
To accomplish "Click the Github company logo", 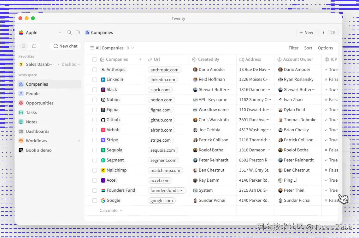I will 103,120.
